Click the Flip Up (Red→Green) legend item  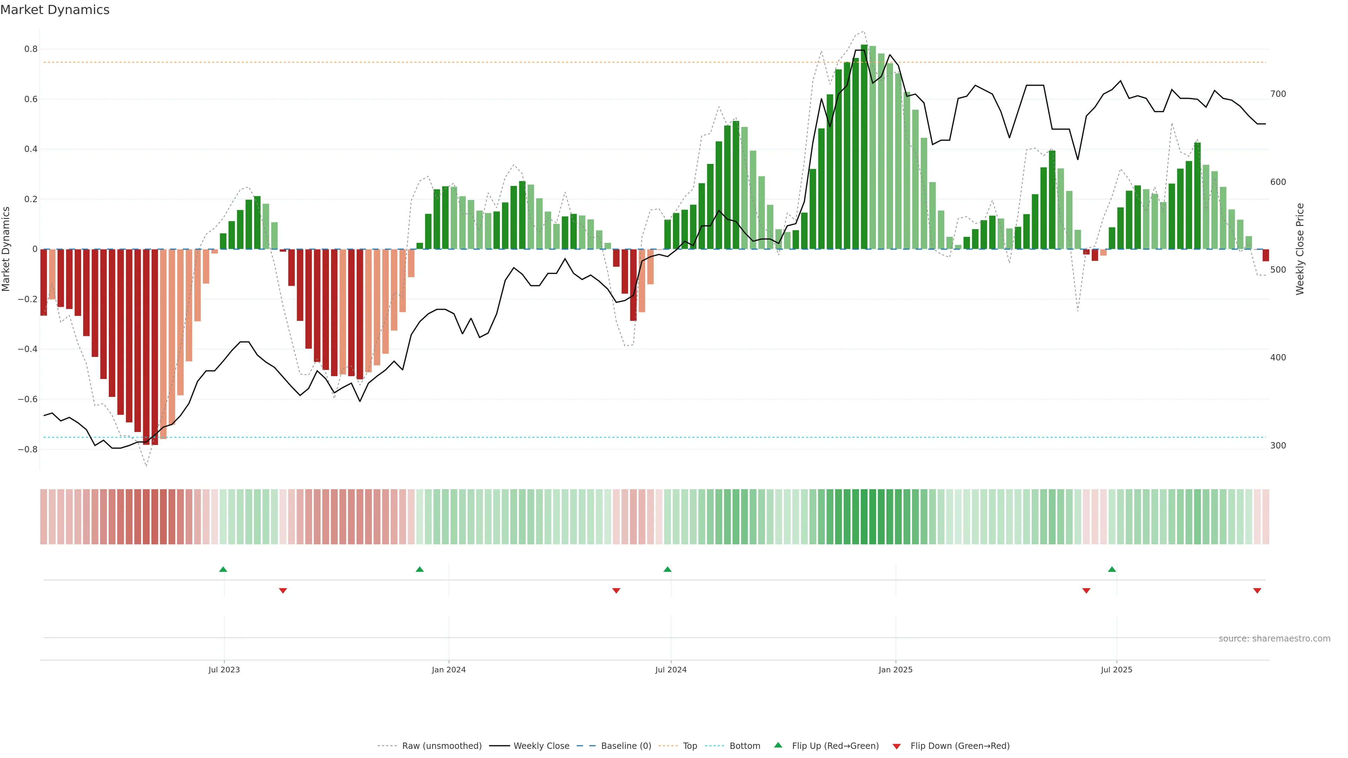point(835,746)
